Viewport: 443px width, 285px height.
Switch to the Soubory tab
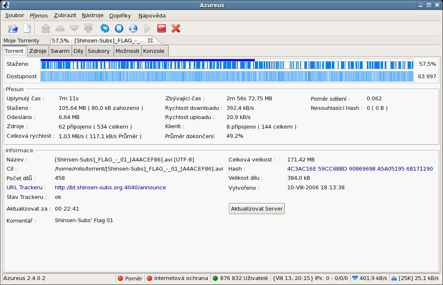[99, 51]
